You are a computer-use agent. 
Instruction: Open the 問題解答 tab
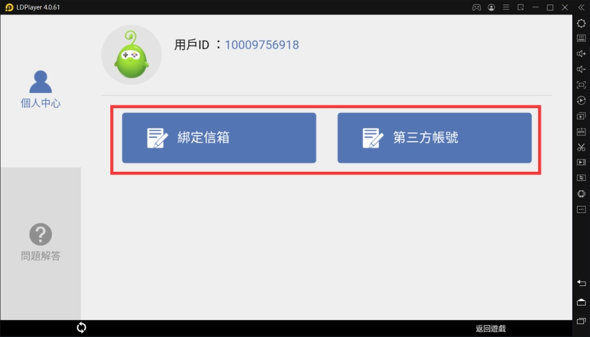click(x=40, y=242)
